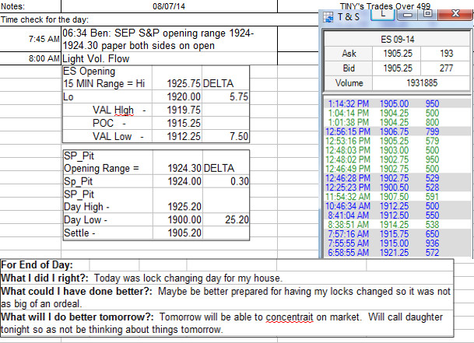
Task: Click the 7:45 AM time cell
Action: [x=30, y=39]
